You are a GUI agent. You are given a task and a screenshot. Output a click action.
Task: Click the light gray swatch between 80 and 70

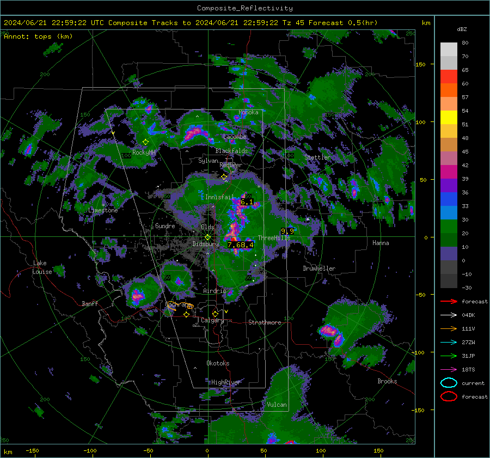point(449,50)
